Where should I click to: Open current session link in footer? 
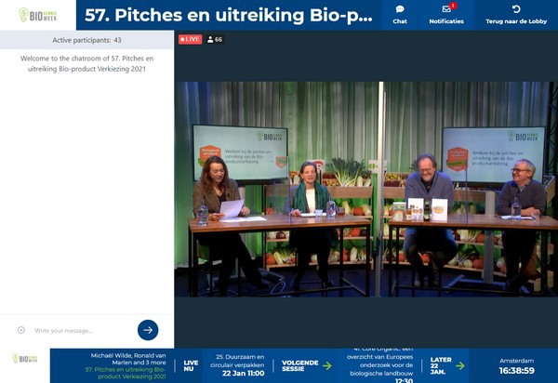tap(126, 365)
